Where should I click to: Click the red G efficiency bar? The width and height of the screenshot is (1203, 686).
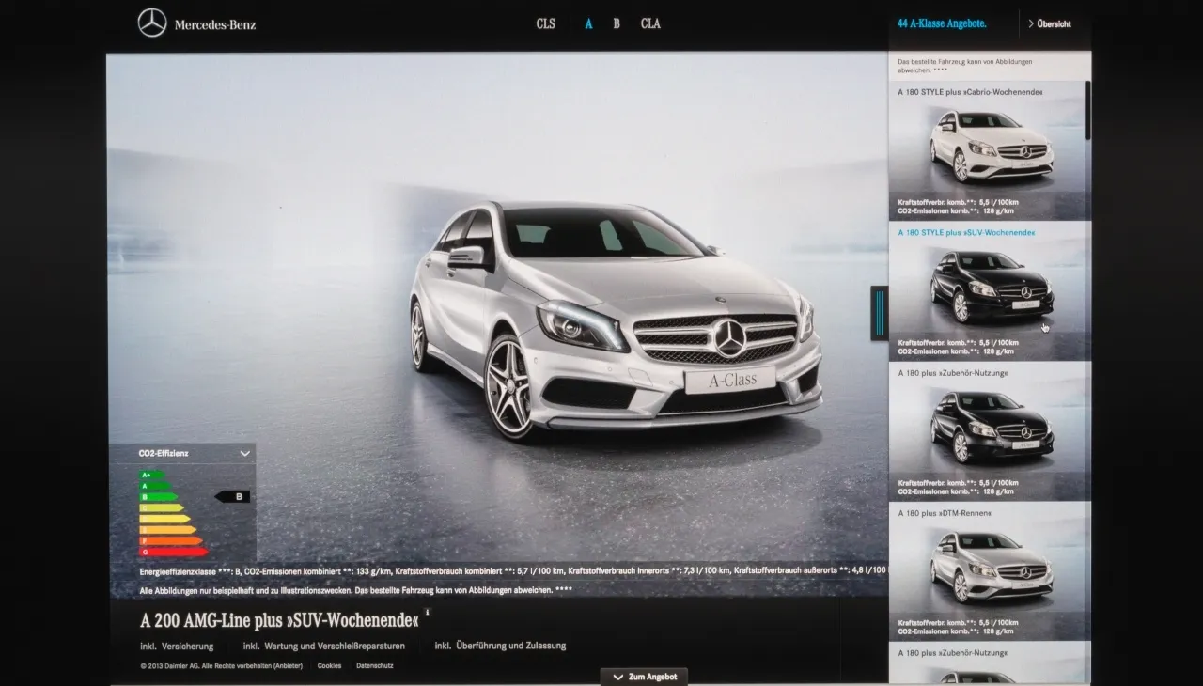point(172,552)
